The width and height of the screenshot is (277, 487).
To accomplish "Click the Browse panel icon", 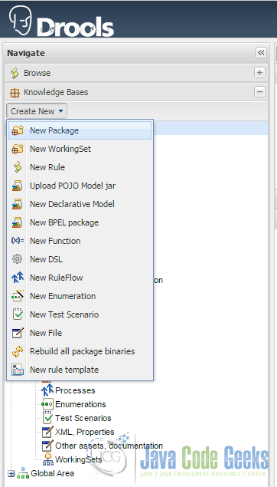I will [x=15, y=73].
